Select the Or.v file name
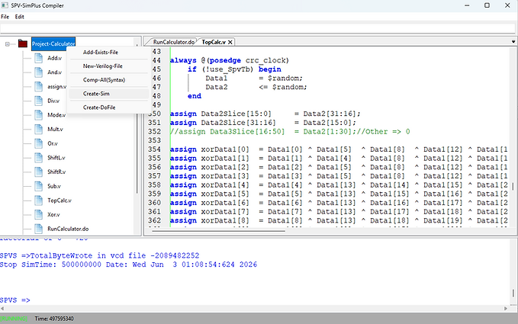Image resolution: width=518 pixels, height=324 pixels. tap(53, 143)
